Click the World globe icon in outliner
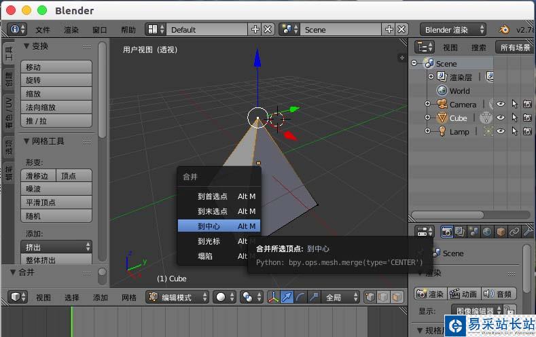 pyautogui.click(x=442, y=90)
